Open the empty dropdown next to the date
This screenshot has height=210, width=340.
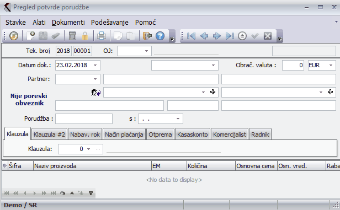pyautogui.click(x=213, y=66)
